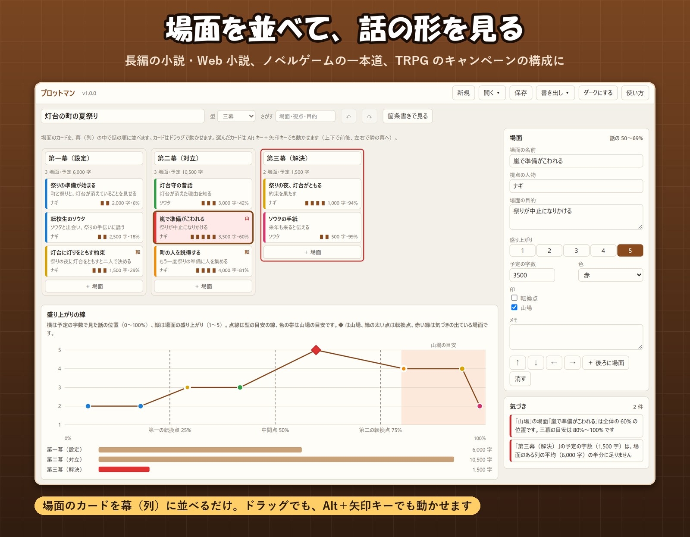This screenshot has height=537, width=690.
Task: Click the pink last point on the graph
Action: point(480,406)
